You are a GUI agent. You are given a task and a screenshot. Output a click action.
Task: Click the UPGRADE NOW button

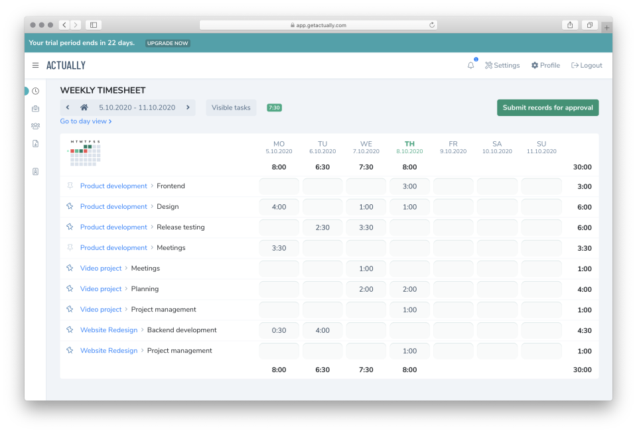click(167, 43)
